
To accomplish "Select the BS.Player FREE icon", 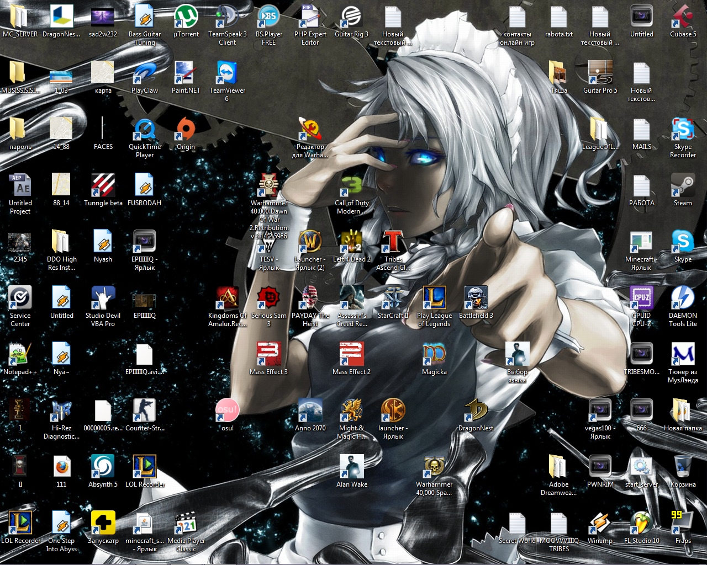I will (x=269, y=17).
